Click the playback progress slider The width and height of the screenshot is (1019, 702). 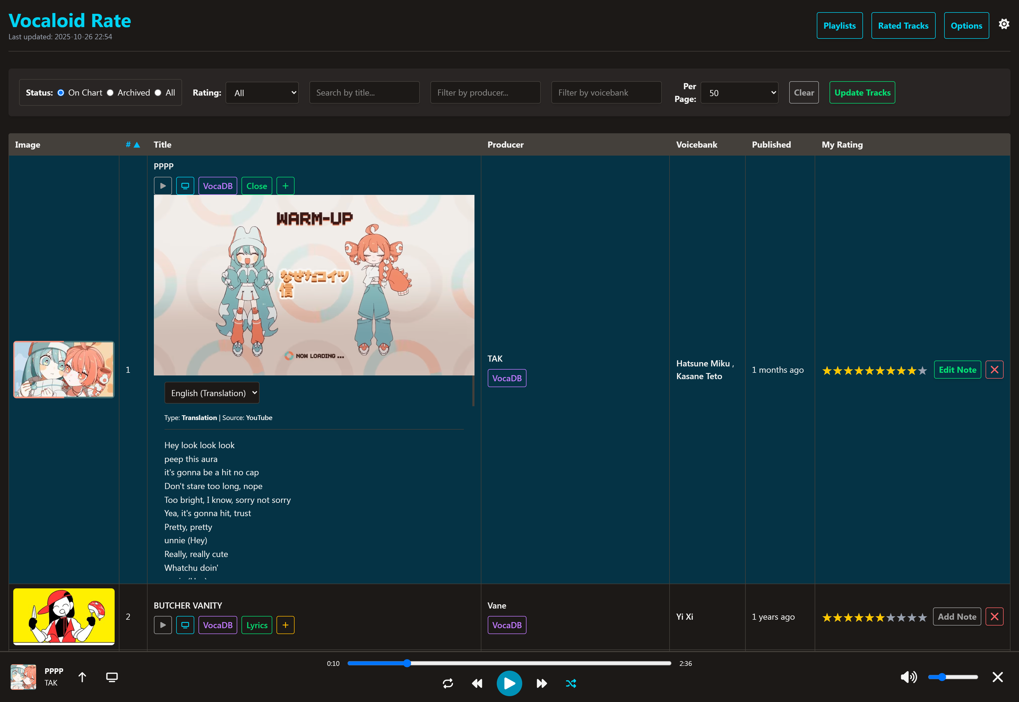509,663
